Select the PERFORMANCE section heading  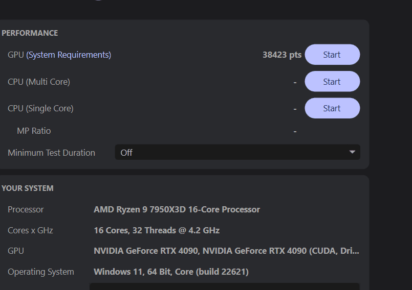click(x=30, y=33)
